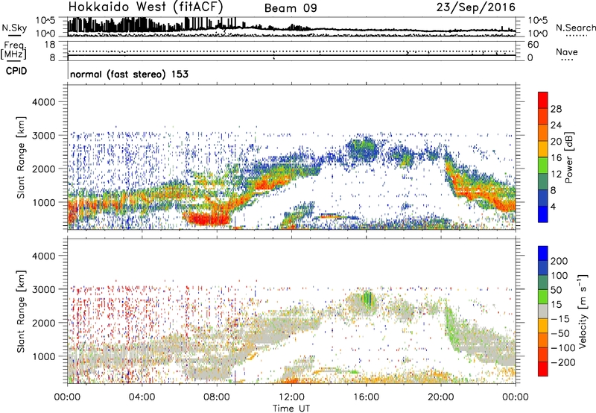Click the 'Velocity [m s⁻¹]' color bar title
Image resolution: width=596 pixels, height=413 pixels.
(x=583, y=311)
